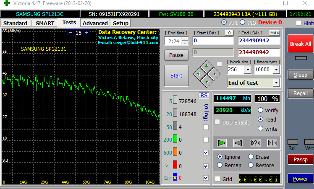Image resolution: width=314 pixels, height=189 pixels.
Task: Switch to the SMART tab
Action: coord(44,23)
